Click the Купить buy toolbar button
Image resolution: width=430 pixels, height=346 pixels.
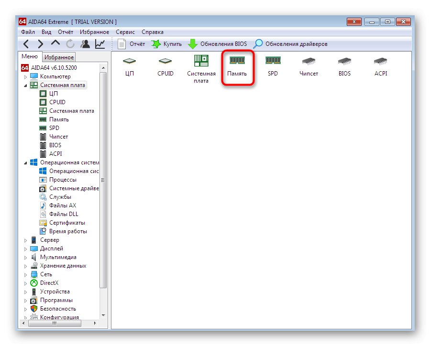(166, 44)
